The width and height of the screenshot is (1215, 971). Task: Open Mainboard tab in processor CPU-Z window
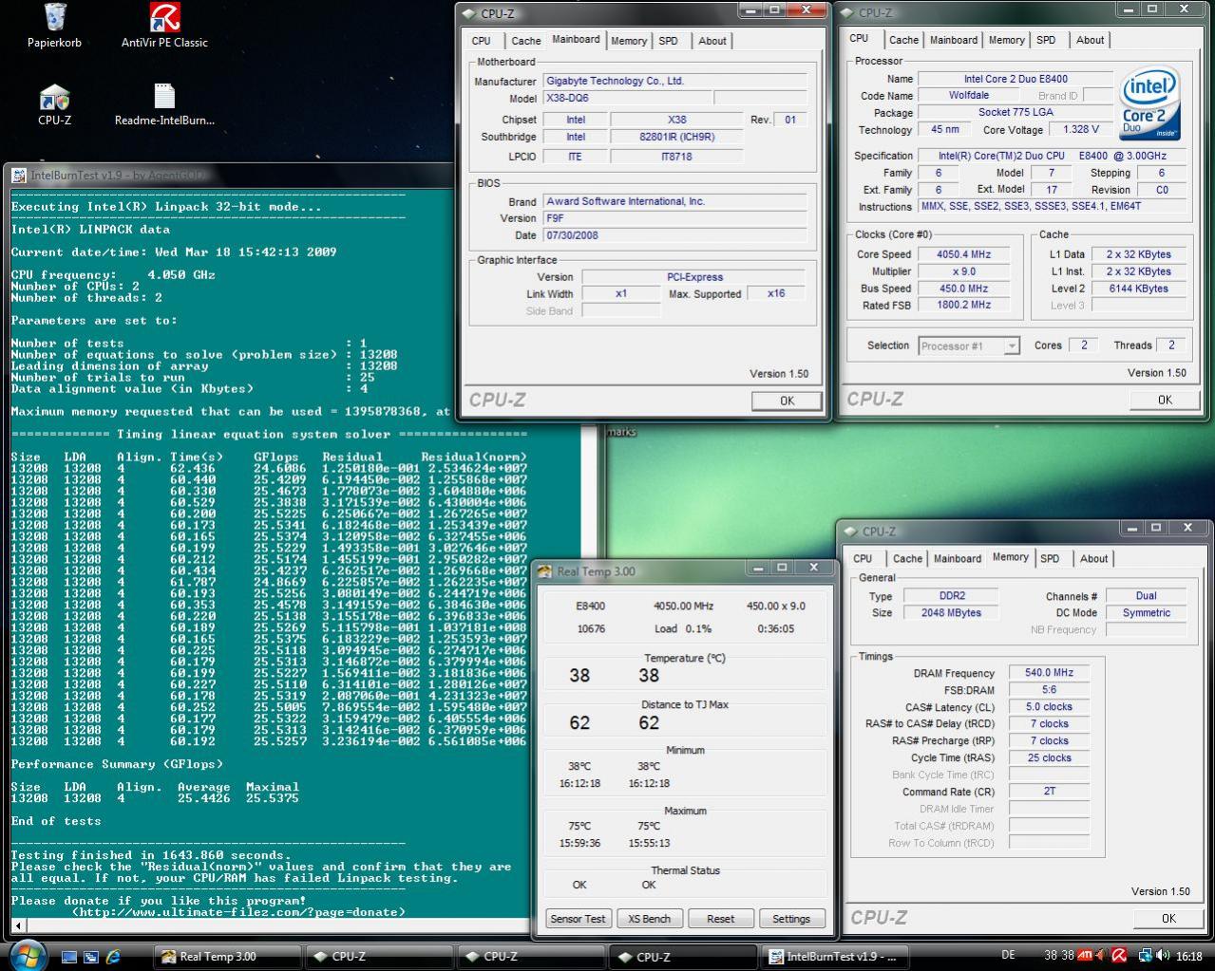coord(954,40)
